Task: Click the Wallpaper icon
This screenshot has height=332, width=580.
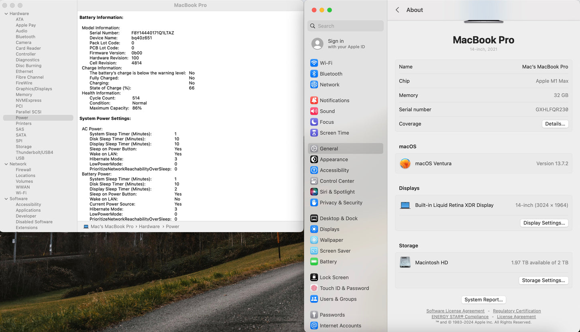Action: 314,240
